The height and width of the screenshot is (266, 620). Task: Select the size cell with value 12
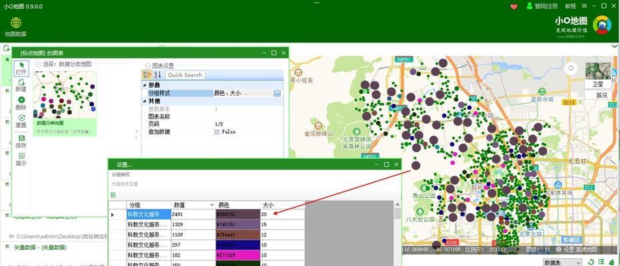coord(282,235)
